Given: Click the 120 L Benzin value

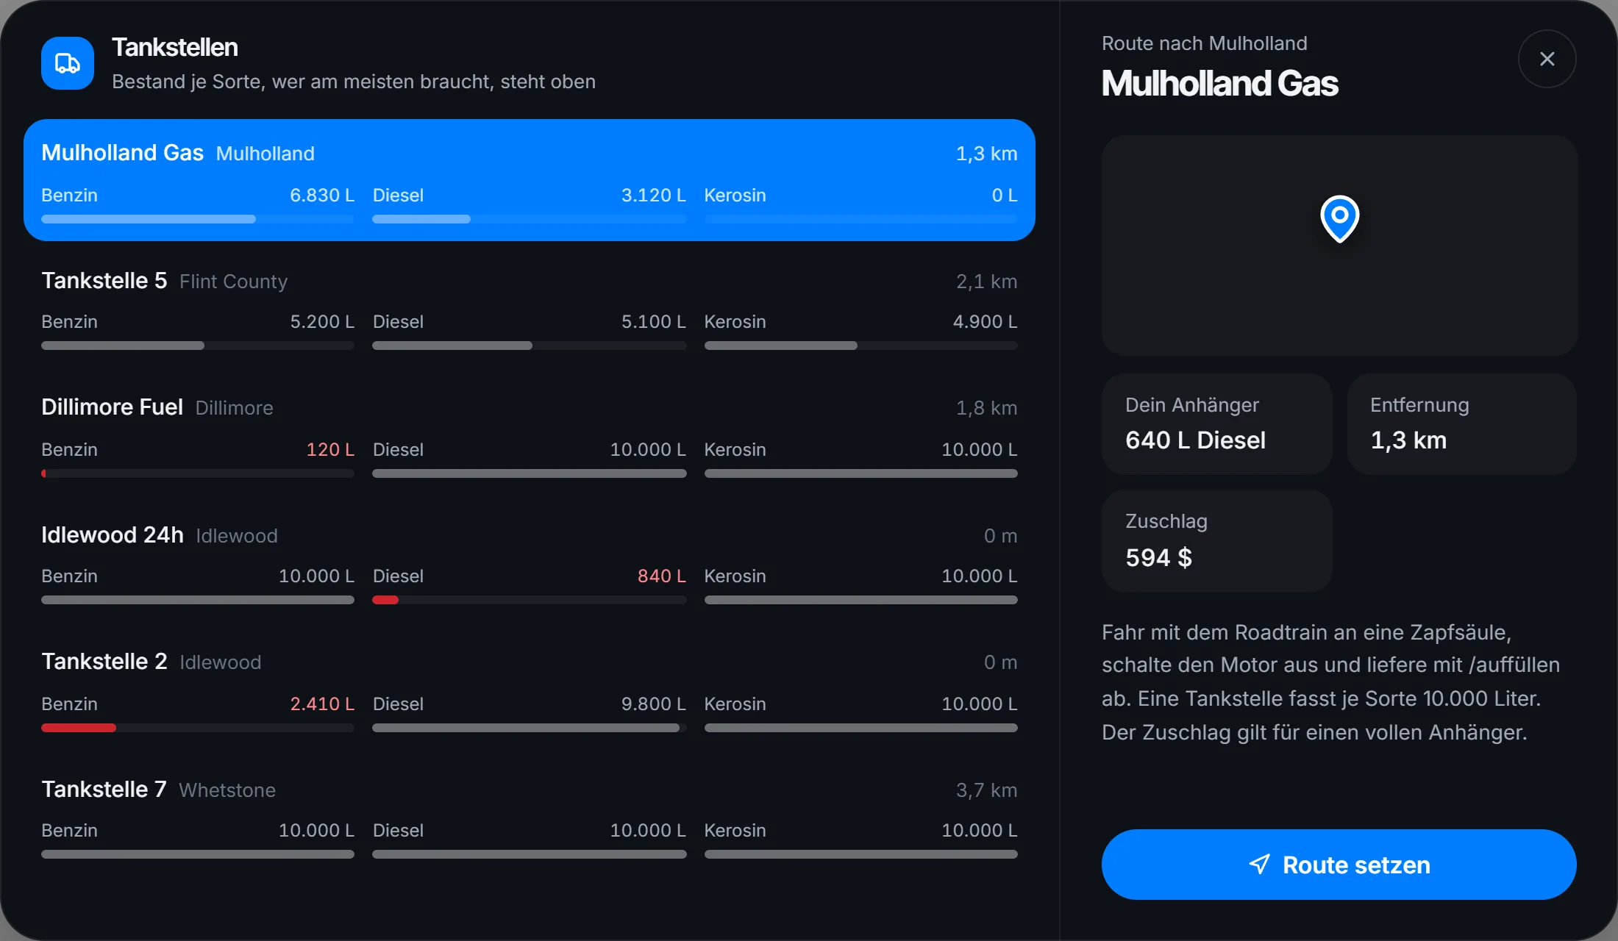Looking at the screenshot, I should (x=330, y=449).
